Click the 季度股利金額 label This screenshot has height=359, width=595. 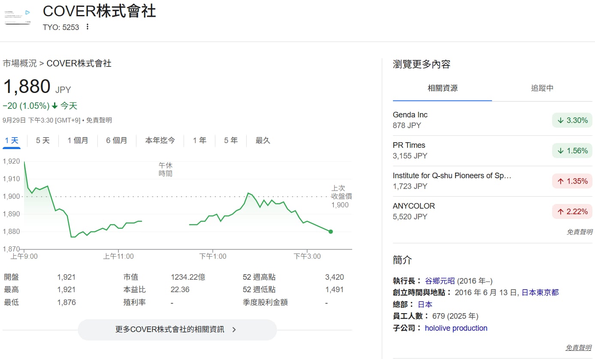tap(265, 302)
